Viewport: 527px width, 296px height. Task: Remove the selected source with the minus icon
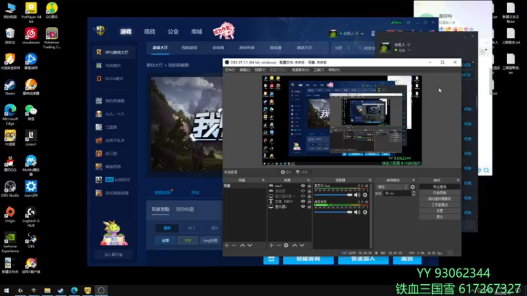pos(279,245)
